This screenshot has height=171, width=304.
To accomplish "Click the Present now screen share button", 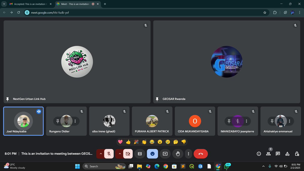I will point(165,154).
